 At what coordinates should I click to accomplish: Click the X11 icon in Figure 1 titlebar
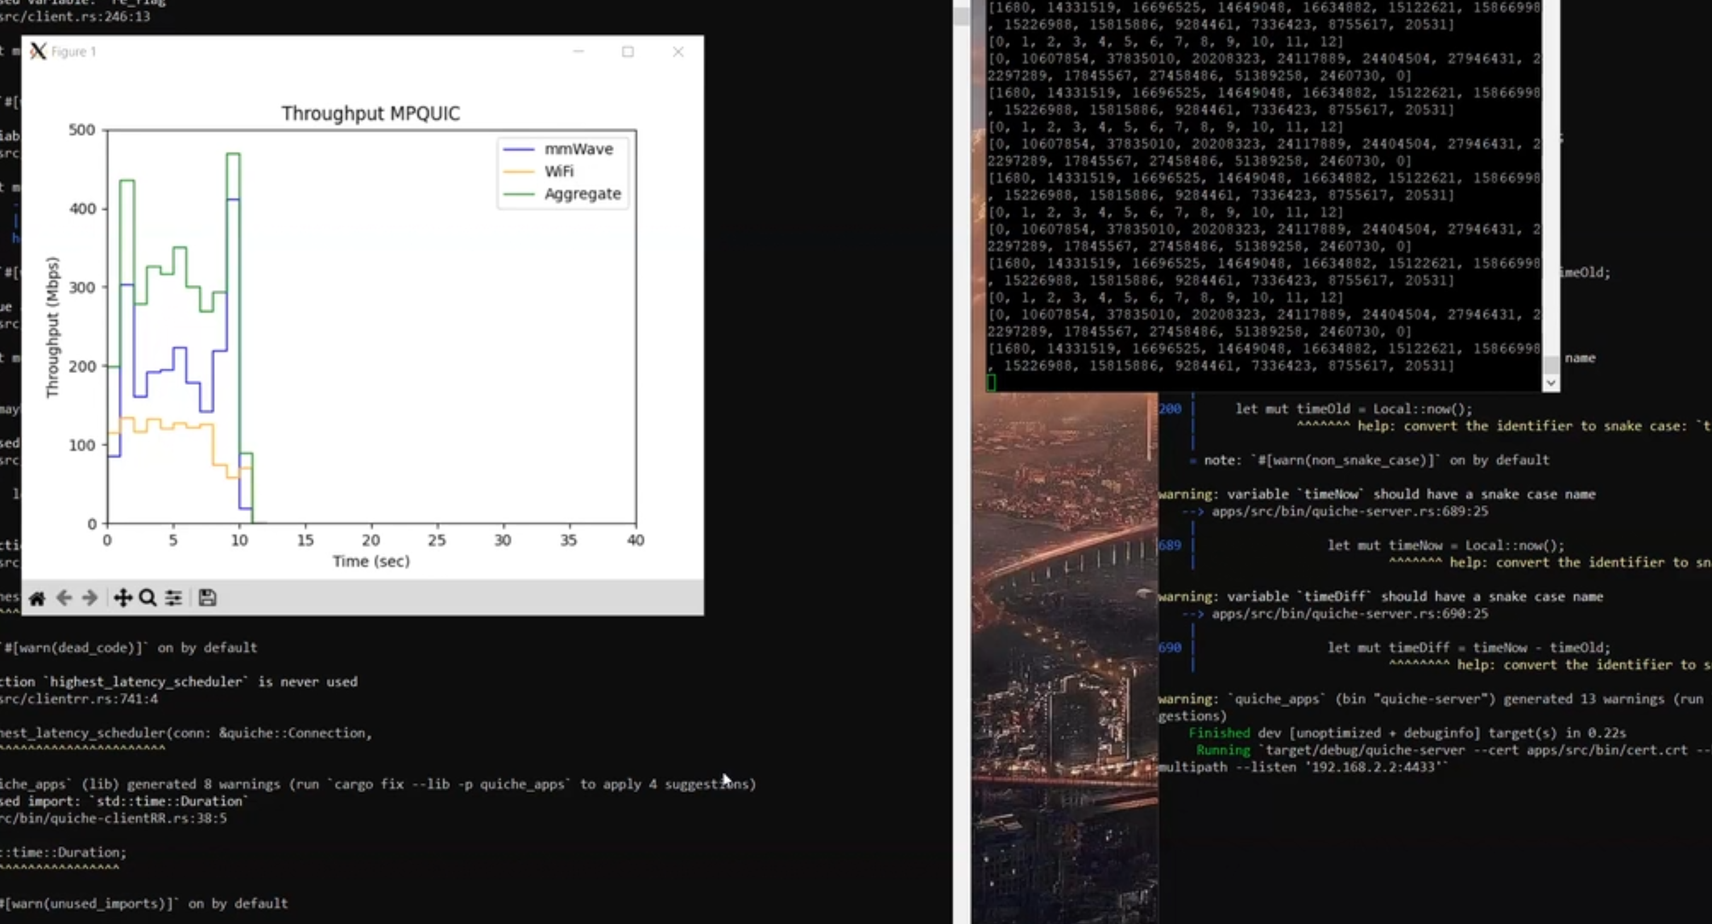point(38,51)
